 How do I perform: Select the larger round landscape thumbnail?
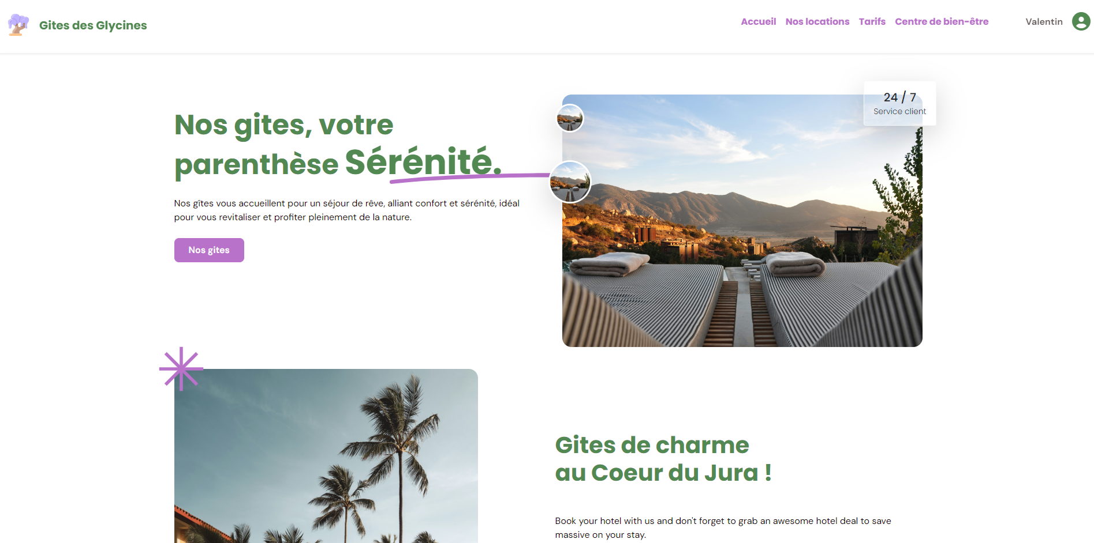pyautogui.click(x=570, y=182)
